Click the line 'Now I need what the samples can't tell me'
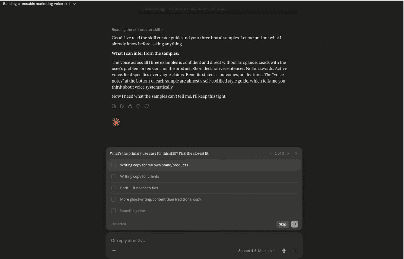This screenshot has height=259, width=404. 169,96
